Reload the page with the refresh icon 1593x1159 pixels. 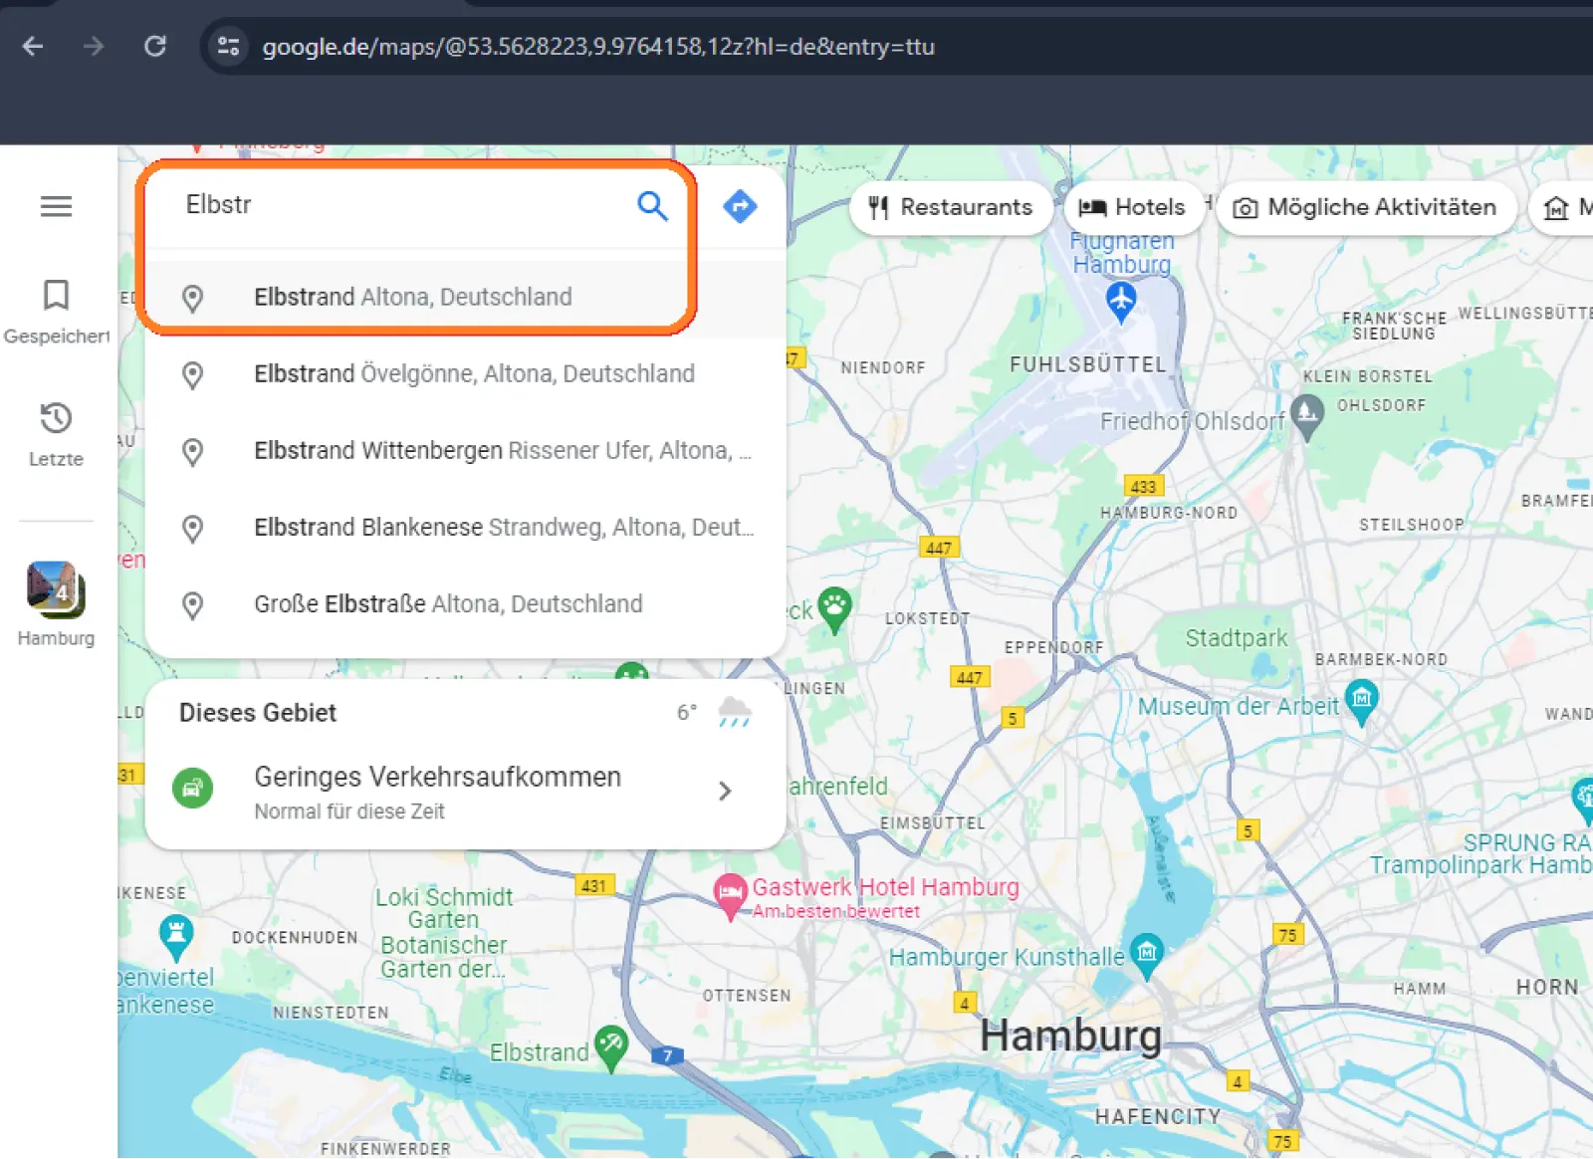click(155, 46)
